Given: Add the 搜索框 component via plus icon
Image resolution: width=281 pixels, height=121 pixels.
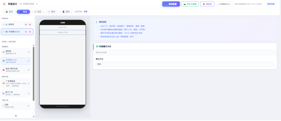Looking at the screenshot, I should (28, 52).
